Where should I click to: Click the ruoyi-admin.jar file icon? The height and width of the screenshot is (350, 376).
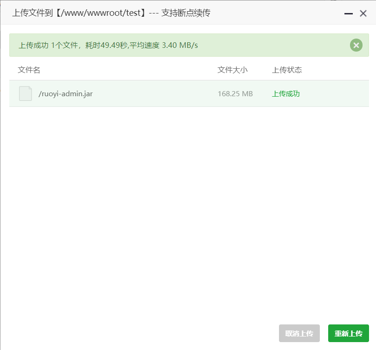[x=26, y=93]
